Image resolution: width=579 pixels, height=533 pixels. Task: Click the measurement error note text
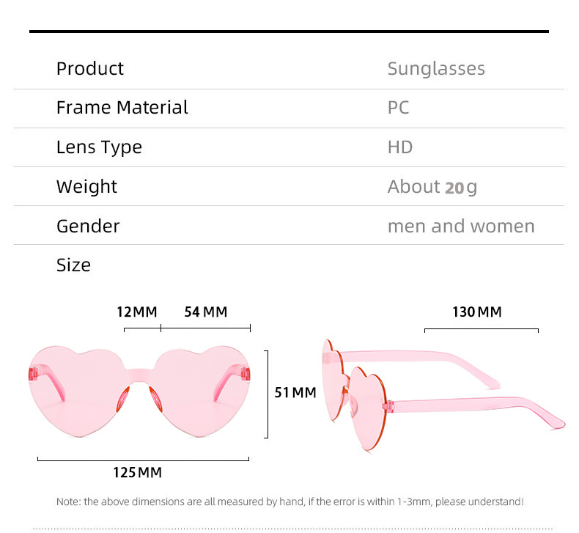[290, 502]
